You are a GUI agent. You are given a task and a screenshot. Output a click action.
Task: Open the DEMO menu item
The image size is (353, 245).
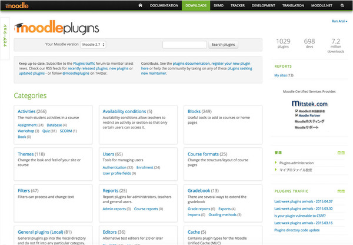(x=219, y=5)
